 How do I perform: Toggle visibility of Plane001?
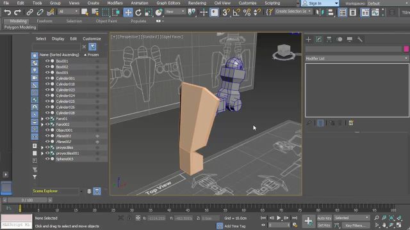pos(47,136)
